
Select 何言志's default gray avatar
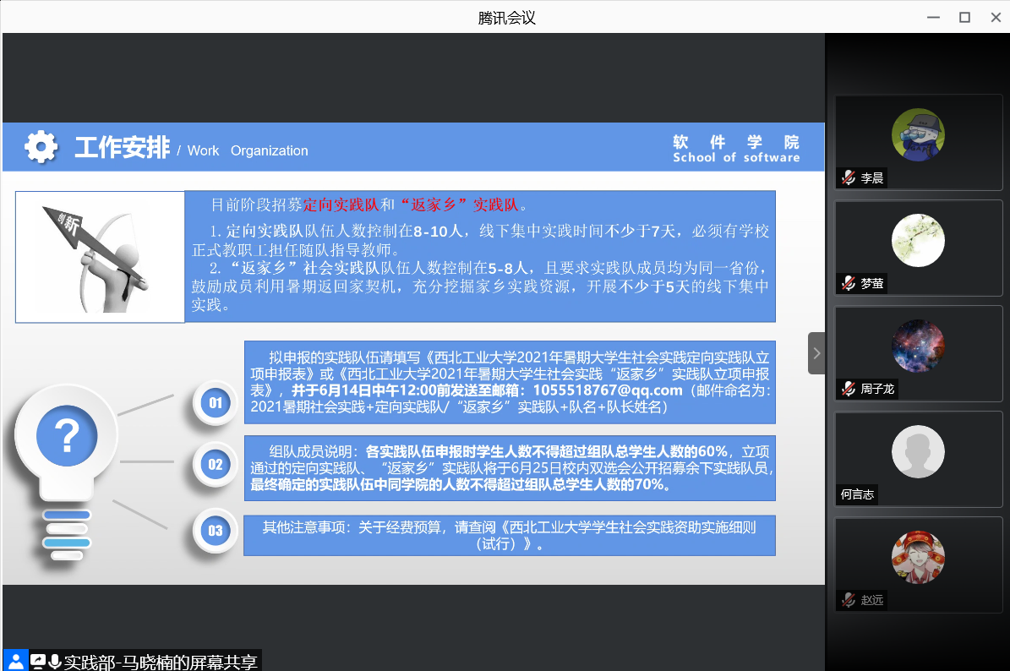tap(918, 452)
